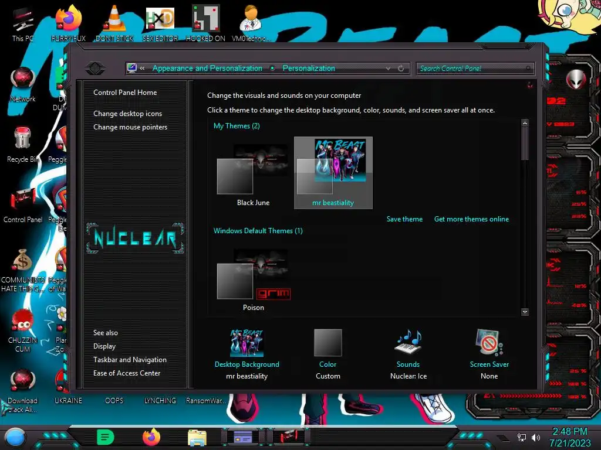
Task: Select the Poison default theme
Action: click(x=253, y=279)
